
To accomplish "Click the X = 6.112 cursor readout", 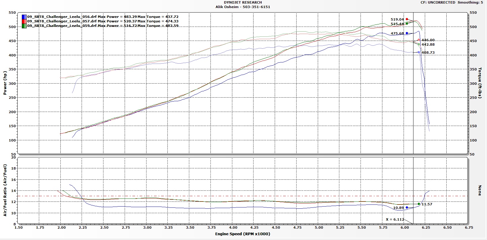I will tap(395, 219).
